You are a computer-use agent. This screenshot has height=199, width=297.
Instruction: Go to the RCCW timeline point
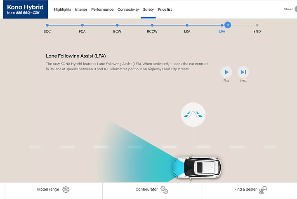point(152,25)
